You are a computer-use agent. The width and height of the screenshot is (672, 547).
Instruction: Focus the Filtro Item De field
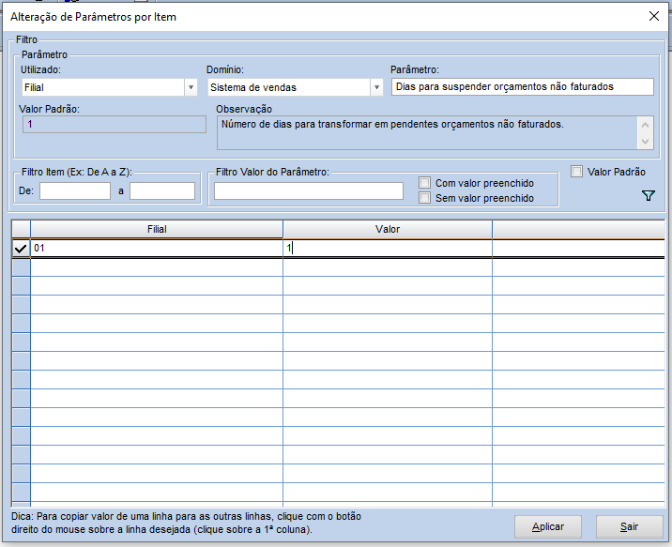tap(75, 191)
